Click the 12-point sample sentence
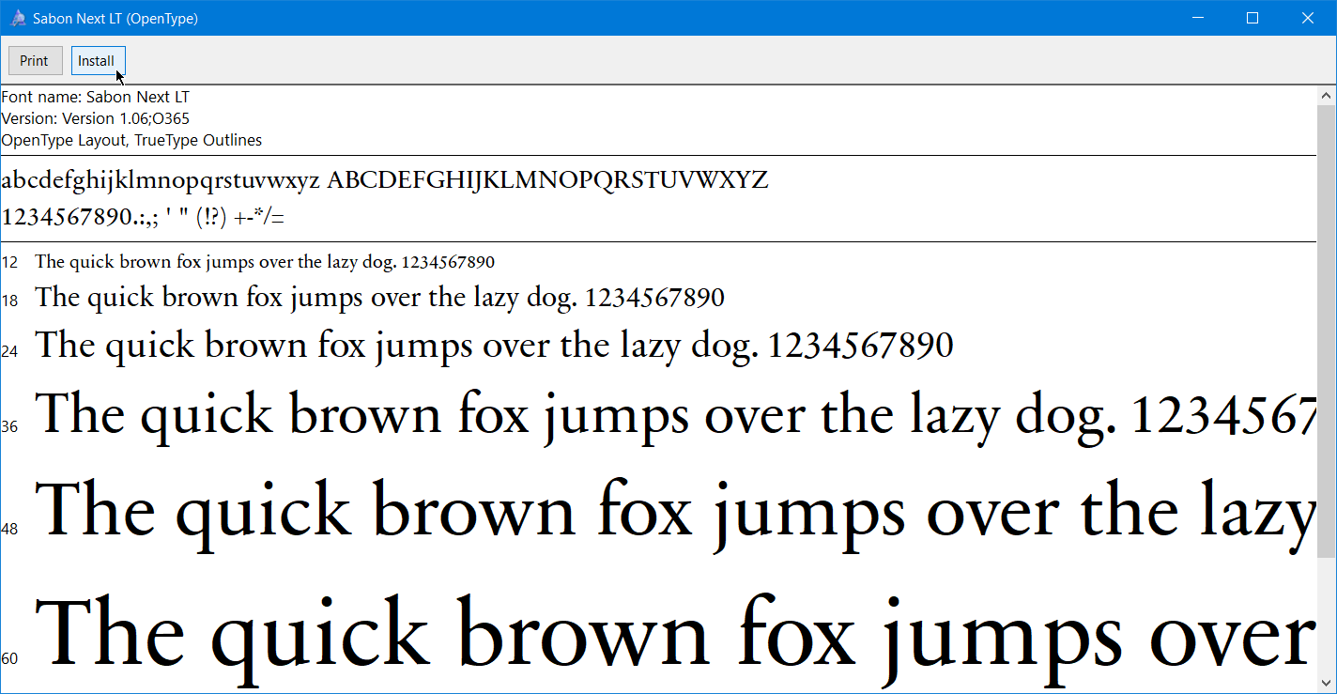1337x694 pixels. pos(265,262)
